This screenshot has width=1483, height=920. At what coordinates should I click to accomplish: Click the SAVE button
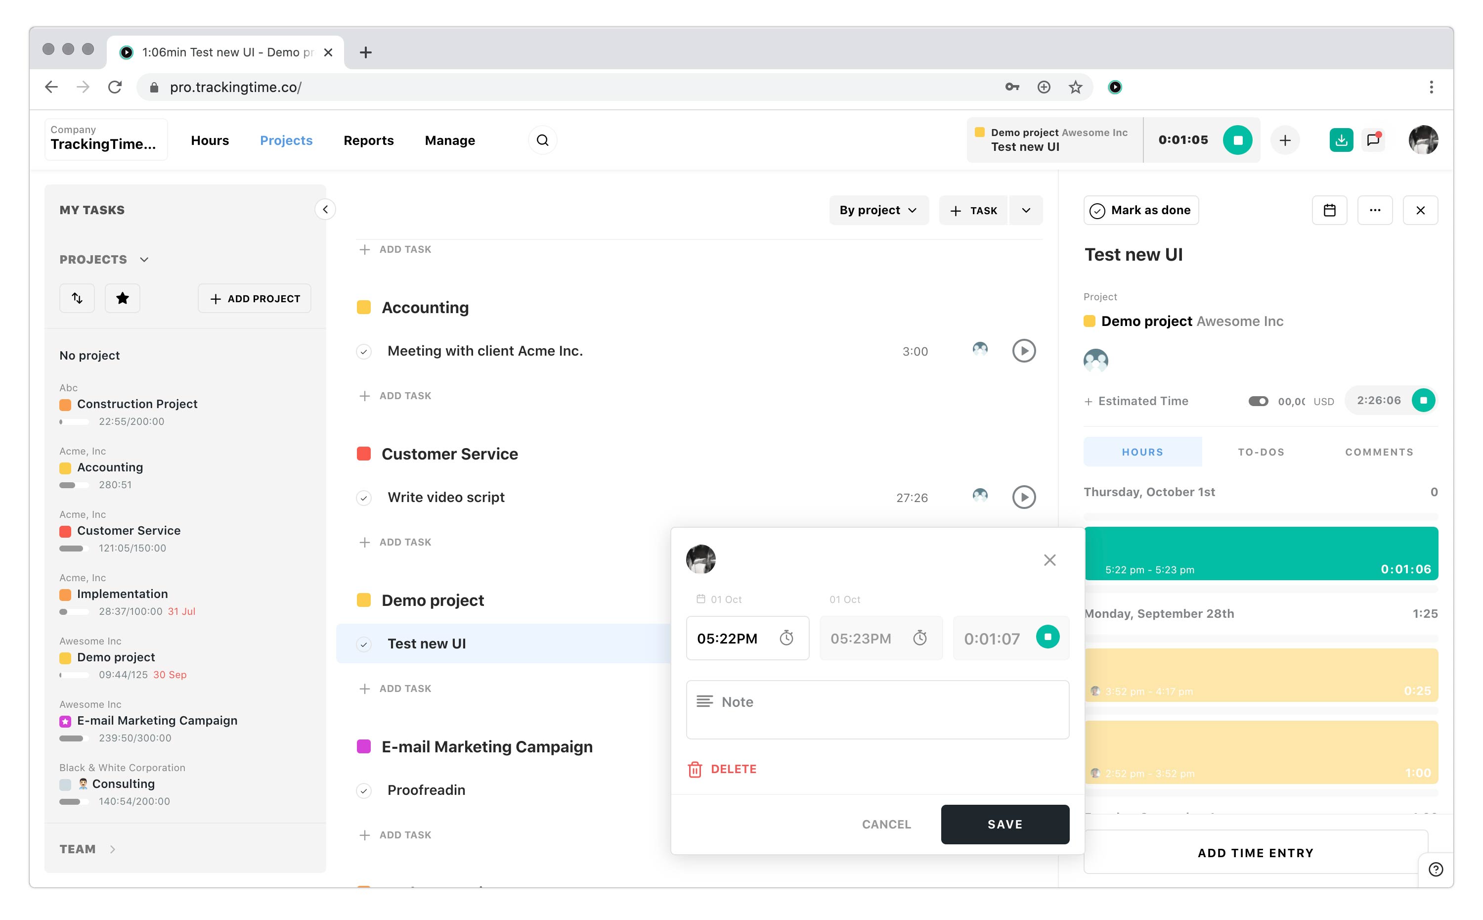pyautogui.click(x=1004, y=824)
